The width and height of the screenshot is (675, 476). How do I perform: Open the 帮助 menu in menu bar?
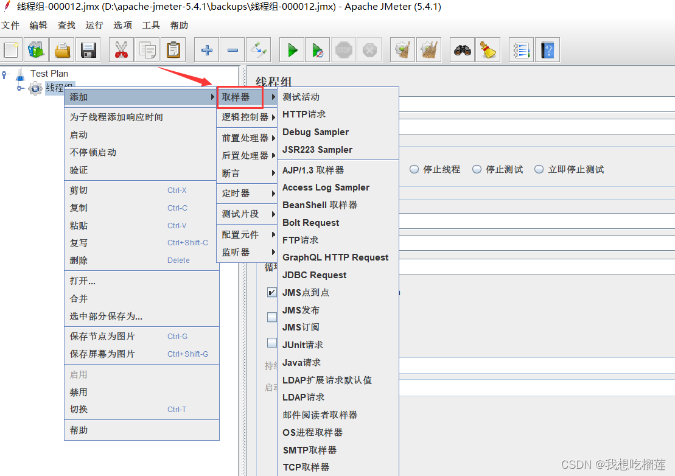tap(179, 26)
